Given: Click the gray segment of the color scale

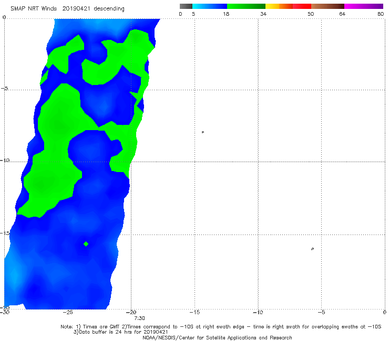Looking at the screenshot, I should point(186,6).
